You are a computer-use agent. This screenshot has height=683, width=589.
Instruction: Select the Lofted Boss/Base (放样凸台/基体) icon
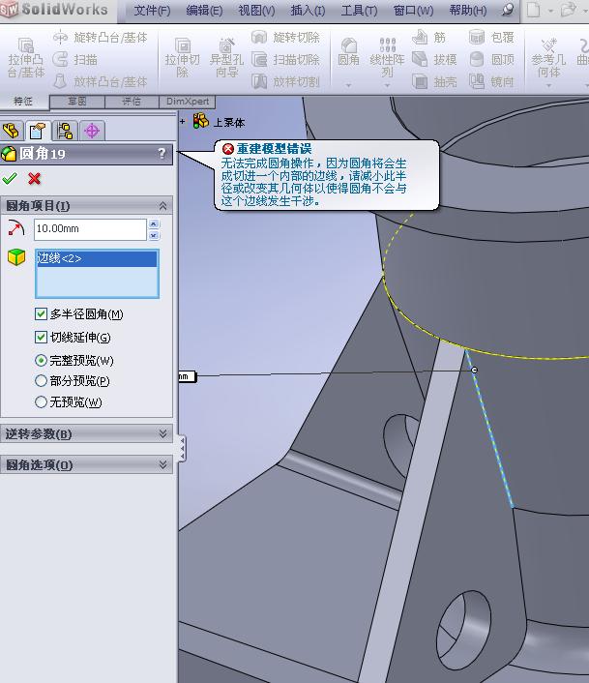tap(60, 81)
